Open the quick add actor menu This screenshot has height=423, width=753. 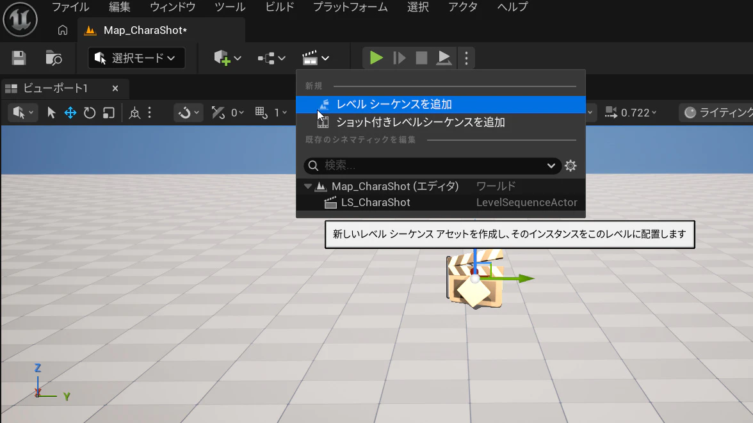coord(227,58)
